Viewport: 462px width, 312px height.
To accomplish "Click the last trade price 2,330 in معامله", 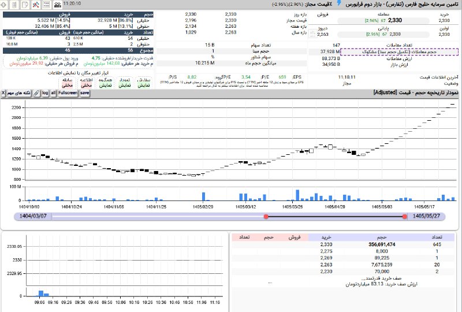I will tap(395, 20).
